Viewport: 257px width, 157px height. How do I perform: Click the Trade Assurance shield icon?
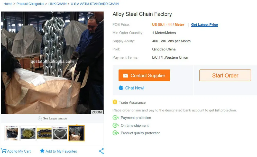(115, 102)
